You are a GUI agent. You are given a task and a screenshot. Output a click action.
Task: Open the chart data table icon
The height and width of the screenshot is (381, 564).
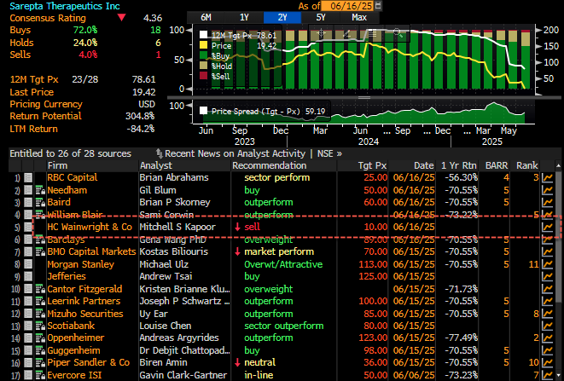tap(372, 33)
